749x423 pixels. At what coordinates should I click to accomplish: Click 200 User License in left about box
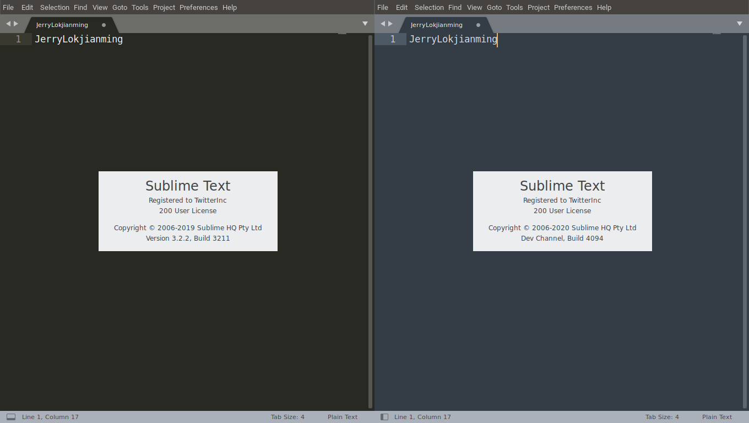(x=188, y=211)
